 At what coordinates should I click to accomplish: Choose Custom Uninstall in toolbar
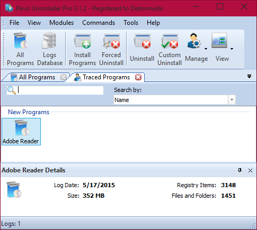pos(170,49)
